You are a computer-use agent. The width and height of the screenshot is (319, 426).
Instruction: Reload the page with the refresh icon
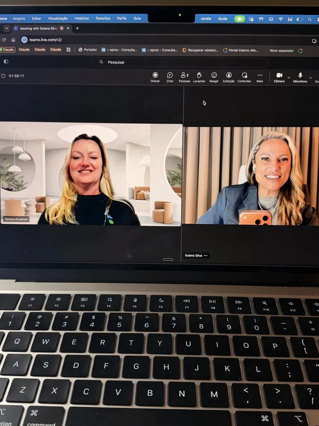click(4, 40)
